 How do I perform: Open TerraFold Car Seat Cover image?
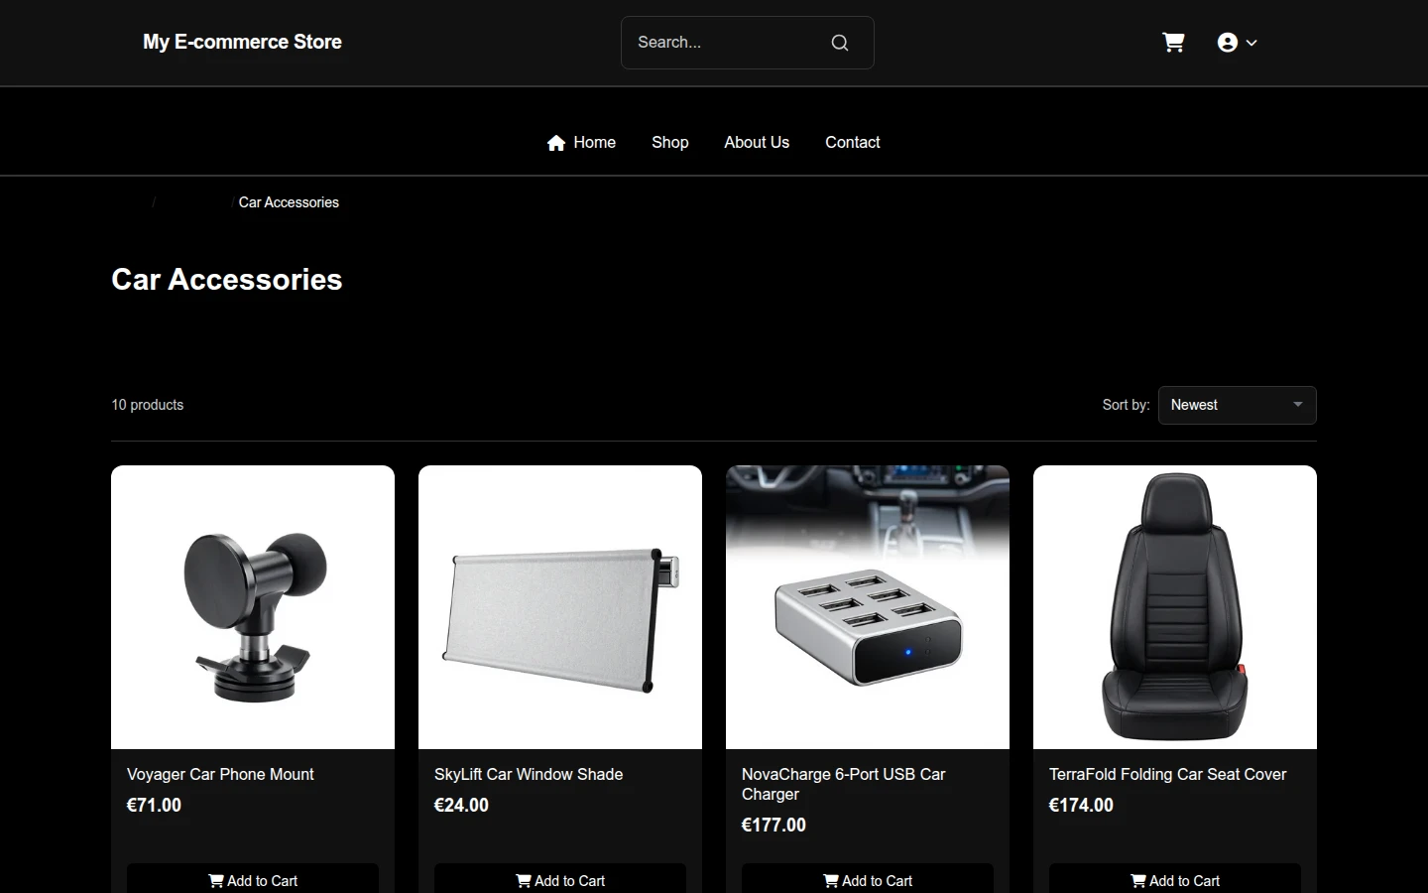coord(1175,607)
